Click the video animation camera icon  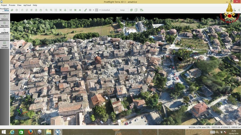click(141, 10)
